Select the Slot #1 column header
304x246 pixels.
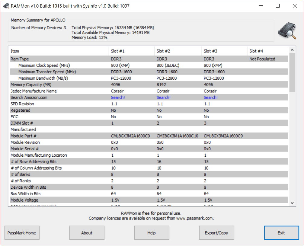coord(131,51)
